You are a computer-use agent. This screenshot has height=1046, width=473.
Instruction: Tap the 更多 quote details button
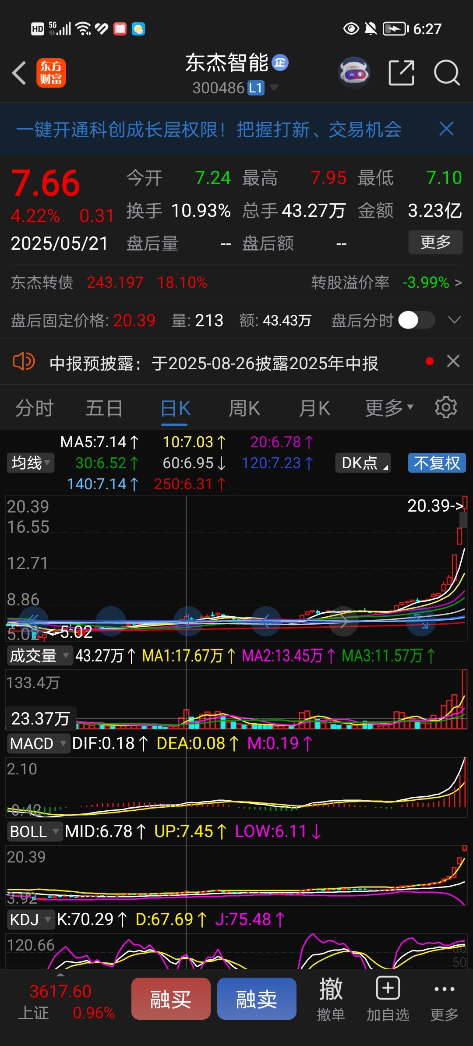(435, 242)
